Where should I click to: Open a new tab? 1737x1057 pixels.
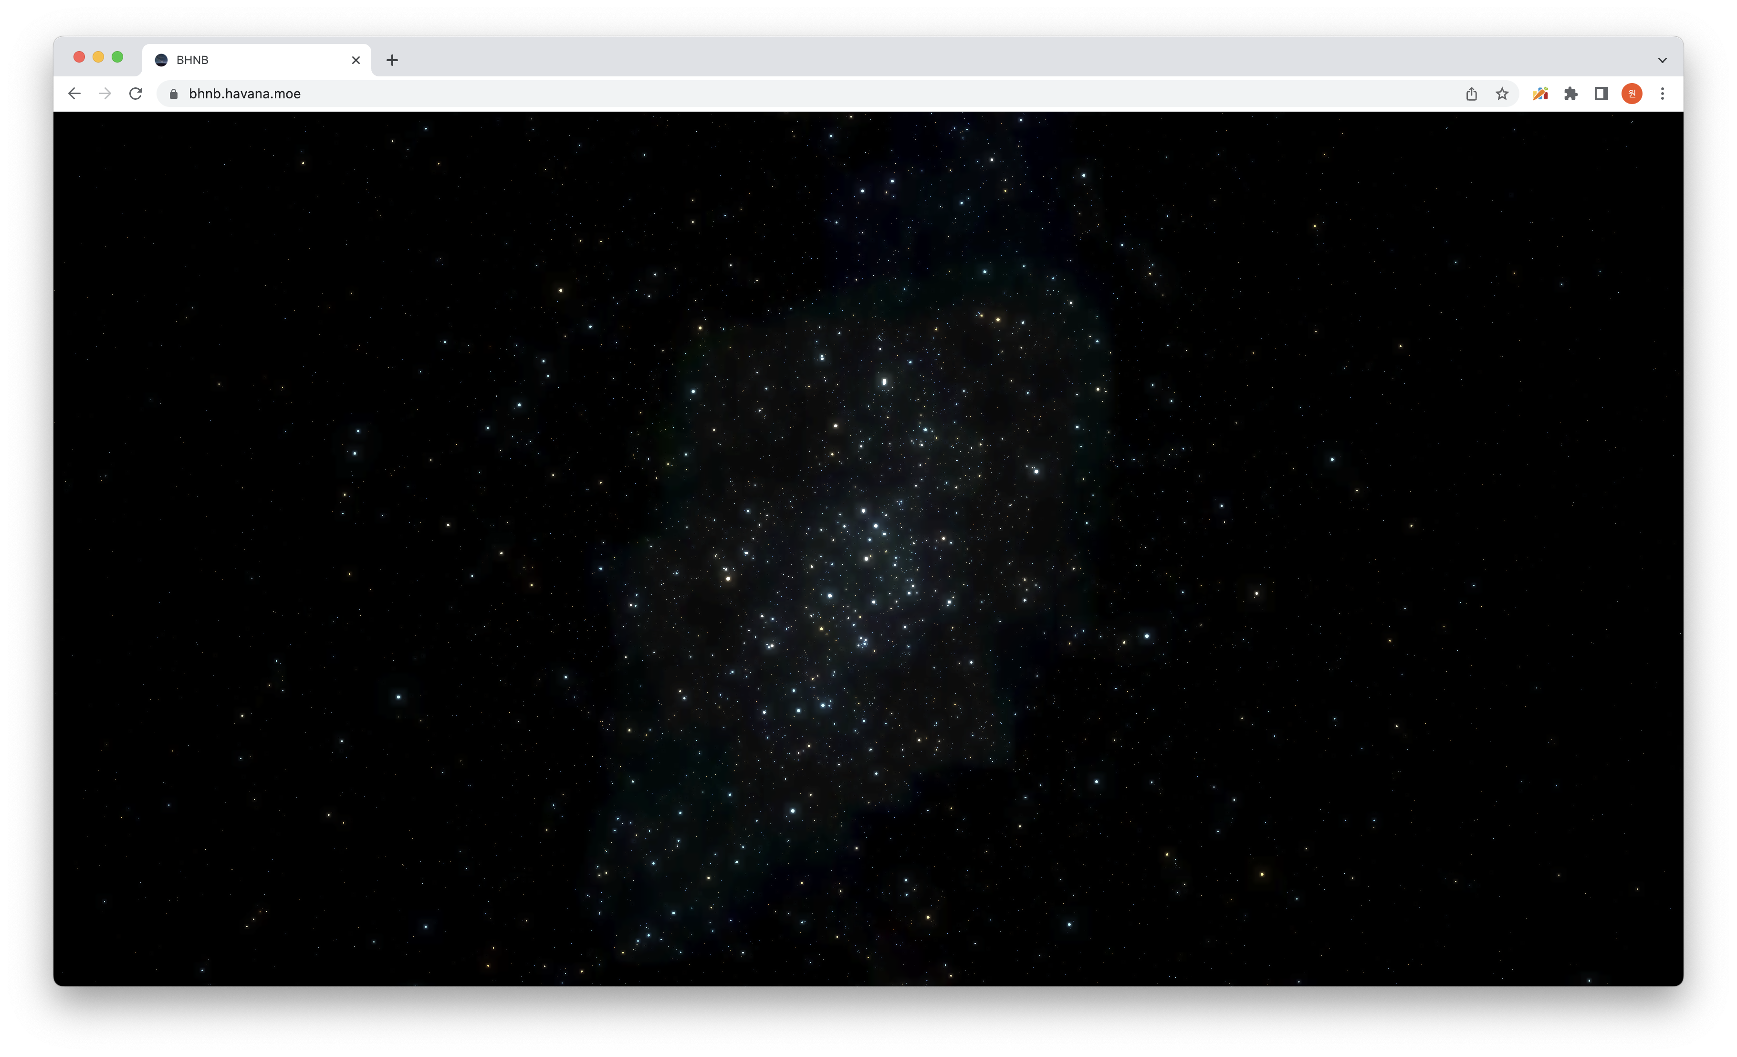[x=392, y=60]
